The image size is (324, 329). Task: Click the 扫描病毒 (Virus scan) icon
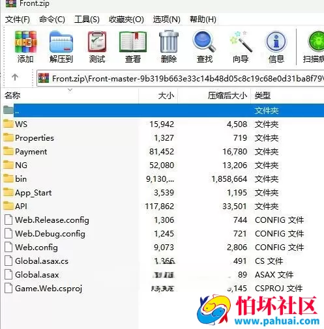(x=316, y=41)
